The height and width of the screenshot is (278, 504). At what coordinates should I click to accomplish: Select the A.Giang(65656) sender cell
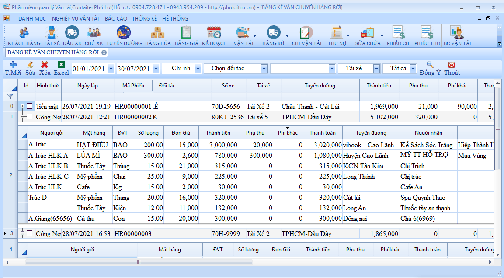52,219
